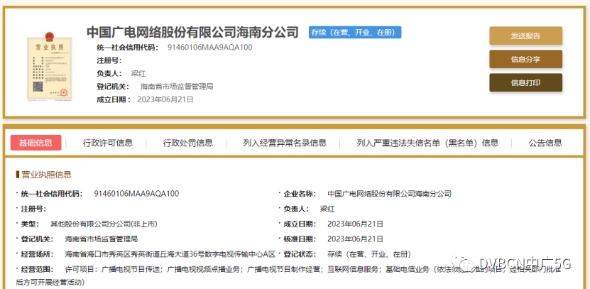Select the 列入严重违法失信名单（黑名单）信息 tab
590x289 pixels.
[427, 143]
